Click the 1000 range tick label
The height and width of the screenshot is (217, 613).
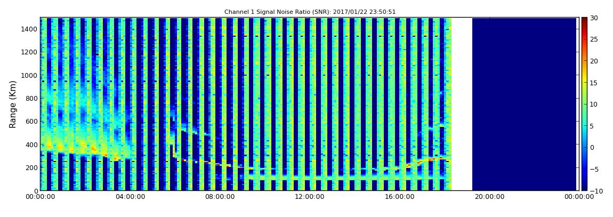(x=29, y=75)
